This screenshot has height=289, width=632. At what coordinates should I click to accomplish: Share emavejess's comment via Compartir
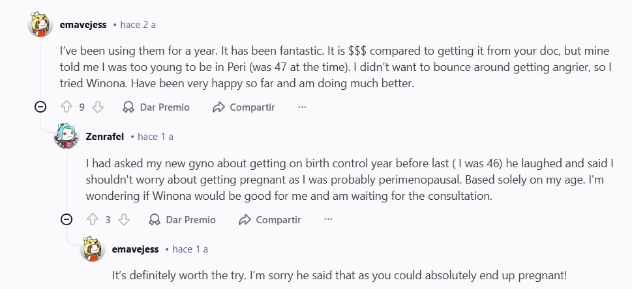244,107
